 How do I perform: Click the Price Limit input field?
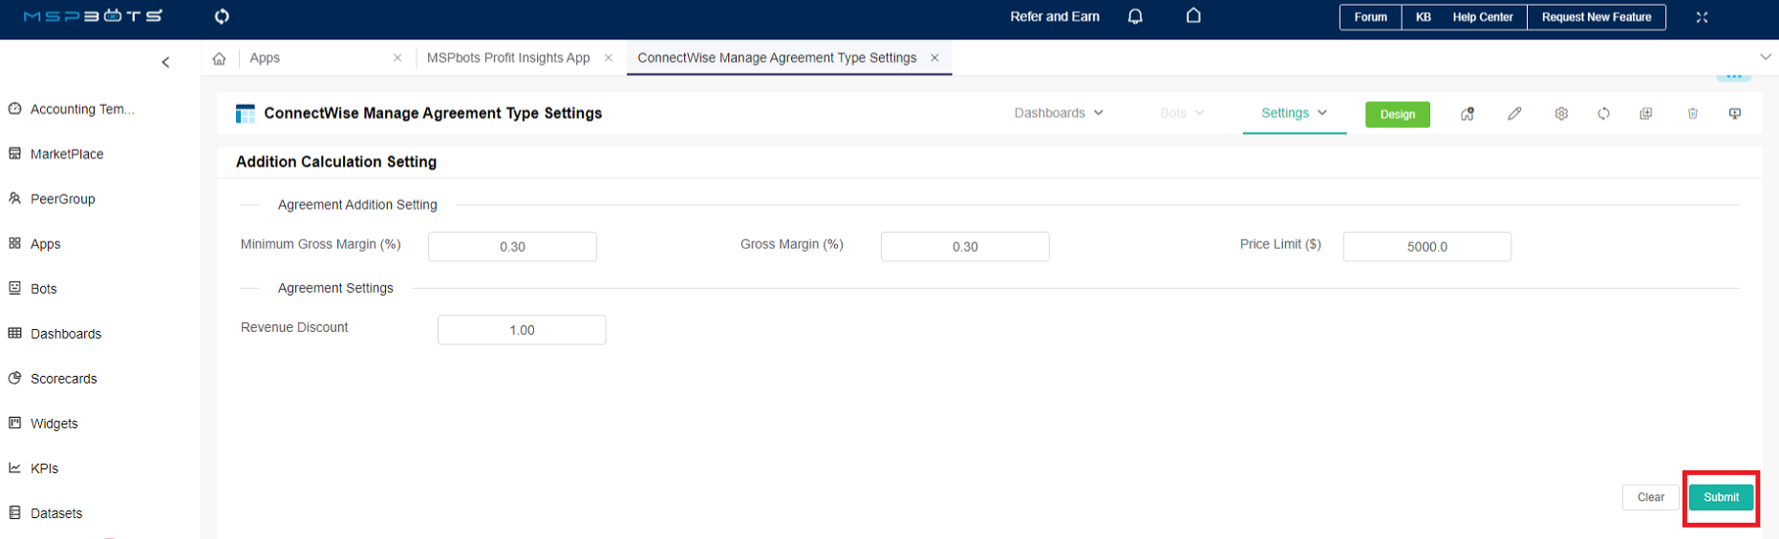[1426, 246]
